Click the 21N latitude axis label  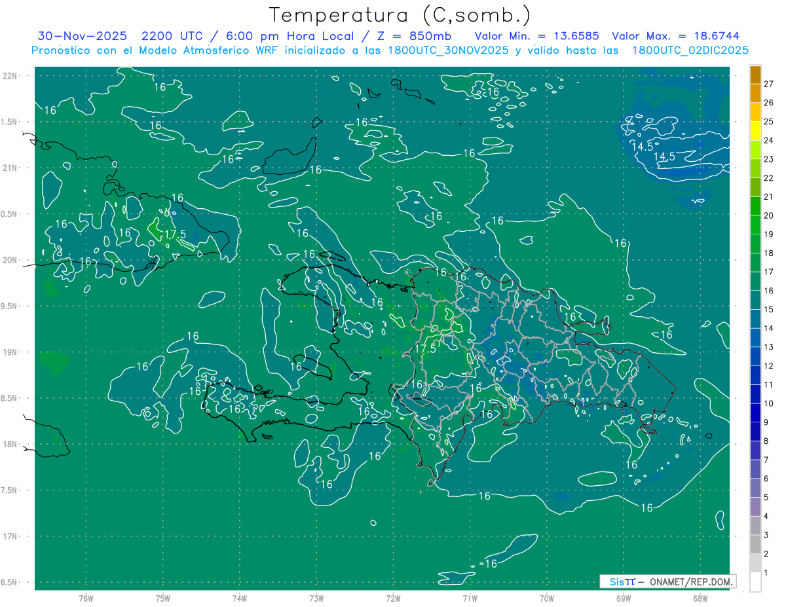point(10,168)
